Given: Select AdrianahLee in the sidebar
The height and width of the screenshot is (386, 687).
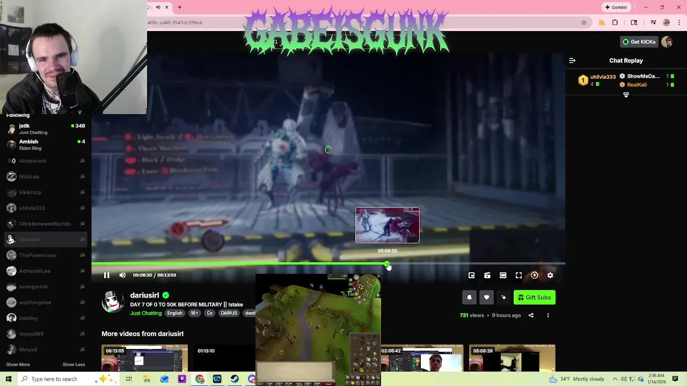Looking at the screenshot, I should (46, 271).
